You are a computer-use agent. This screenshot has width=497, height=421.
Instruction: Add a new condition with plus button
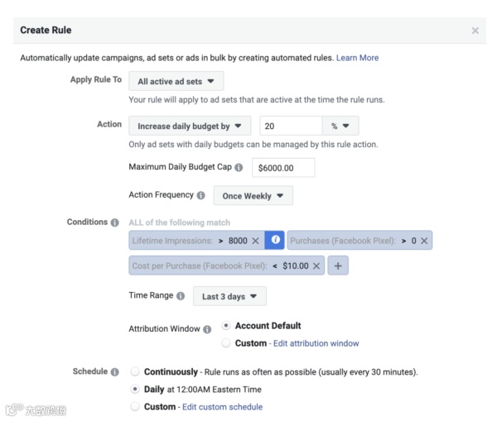[338, 266]
